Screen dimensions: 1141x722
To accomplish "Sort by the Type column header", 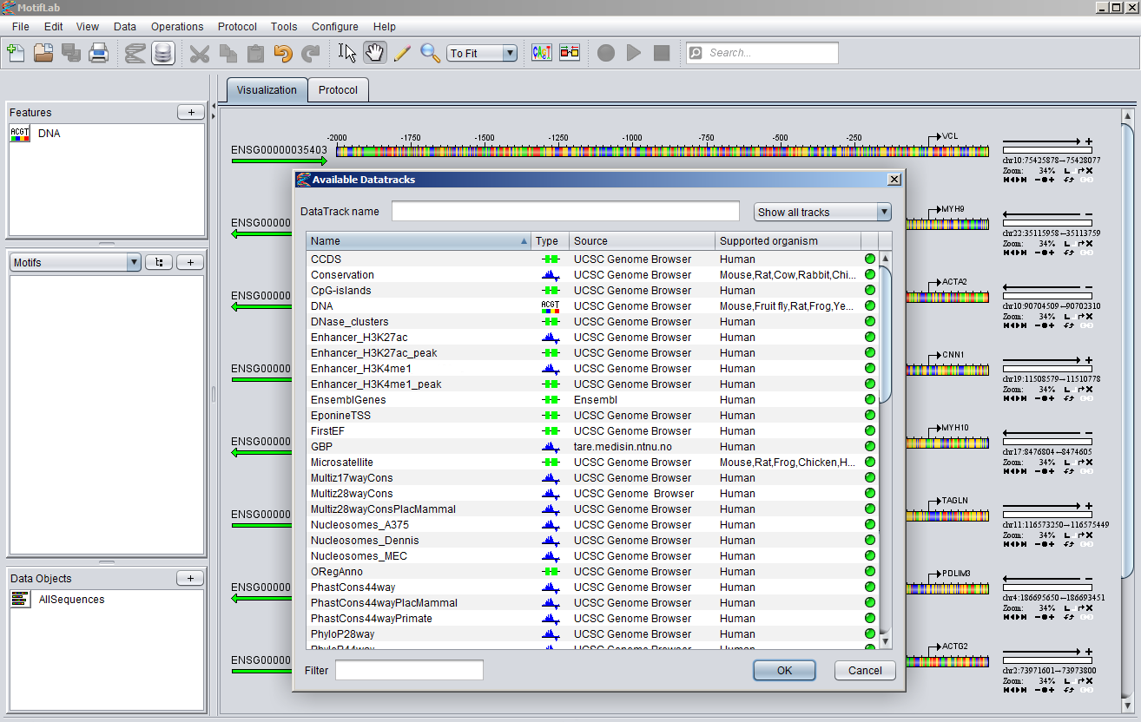I will [551, 240].
